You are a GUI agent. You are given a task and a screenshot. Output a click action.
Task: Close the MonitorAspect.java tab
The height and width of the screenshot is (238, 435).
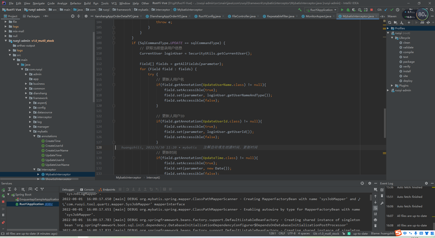334,16
